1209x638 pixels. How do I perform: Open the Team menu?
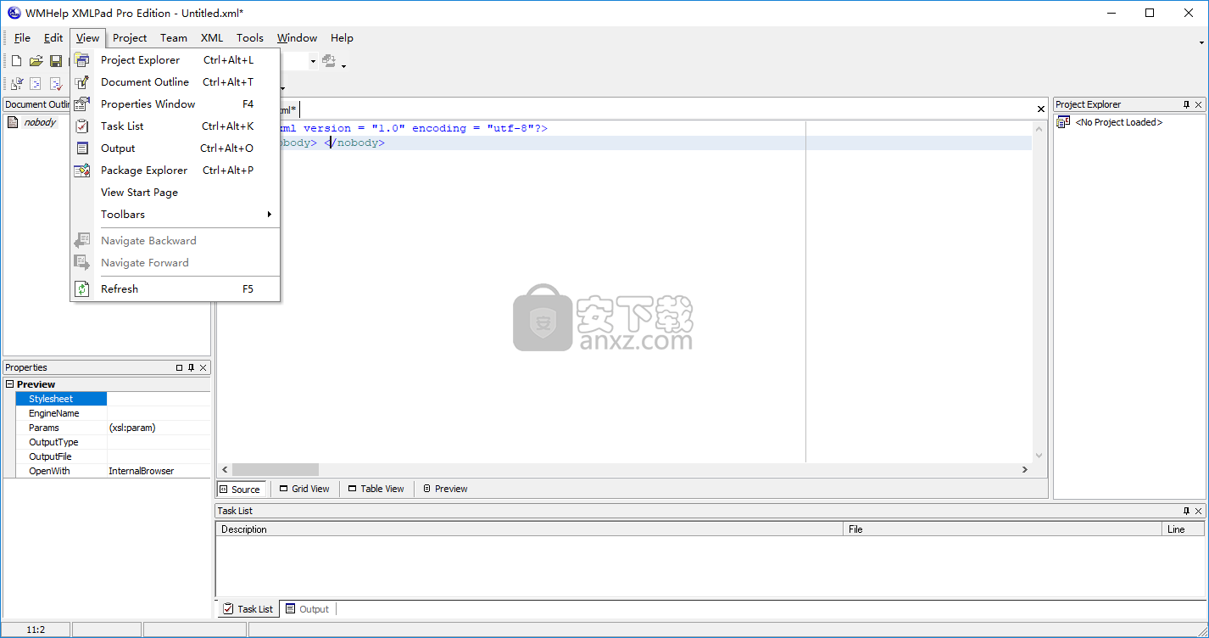pyautogui.click(x=174, y=38)
